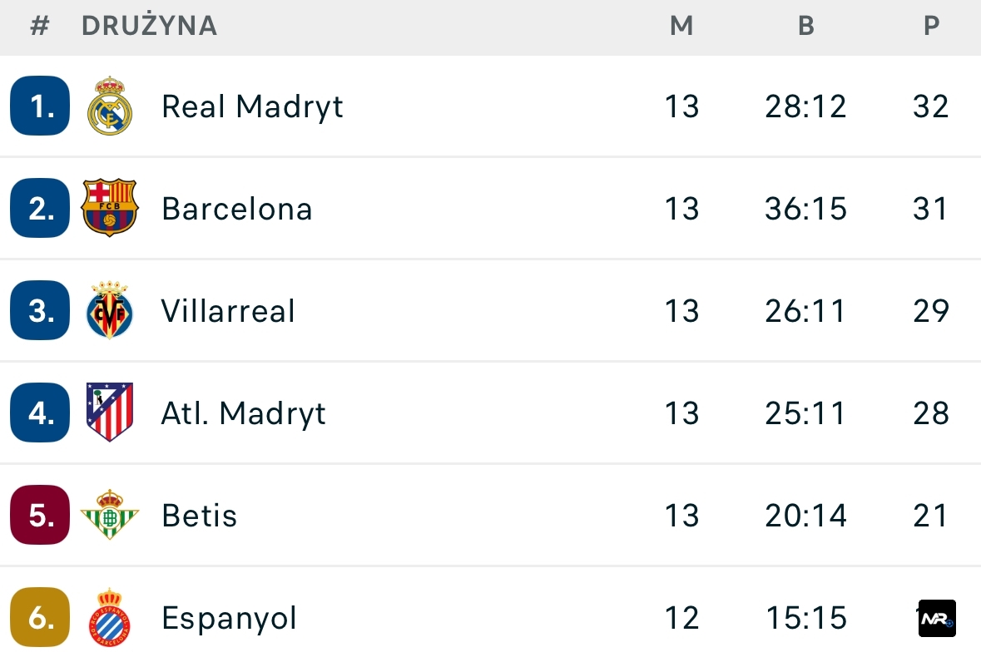Click the blue position 1 badge
This screenshot has height=662, width=981.
point(40,106)
